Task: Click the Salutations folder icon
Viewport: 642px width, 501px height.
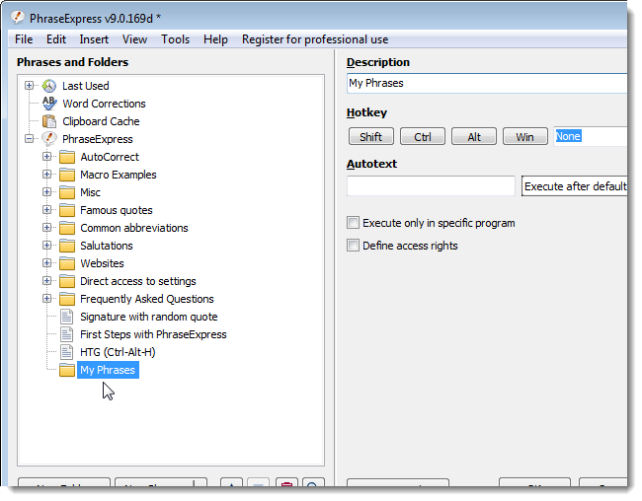Action: 67,246
